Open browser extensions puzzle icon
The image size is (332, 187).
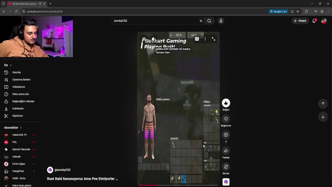pos(307,11)
